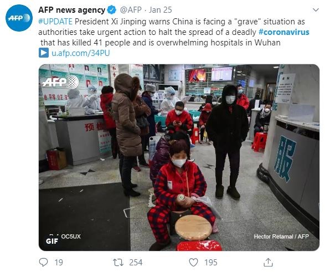Click the GIF badge on the media
This screenshot has width=325, height=272.
tap(52, 241)
